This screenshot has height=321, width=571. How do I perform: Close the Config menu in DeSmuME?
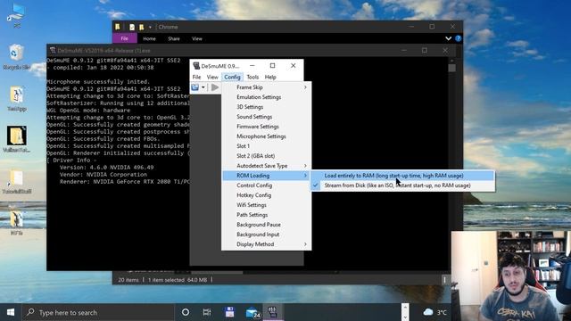(232, 78)
